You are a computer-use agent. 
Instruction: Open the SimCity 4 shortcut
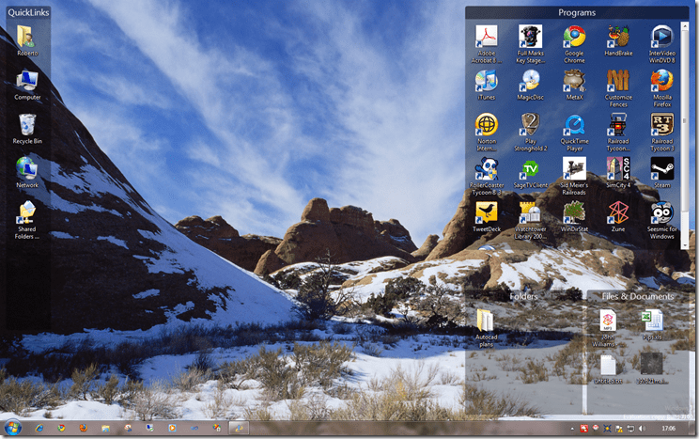pos(618,168)
